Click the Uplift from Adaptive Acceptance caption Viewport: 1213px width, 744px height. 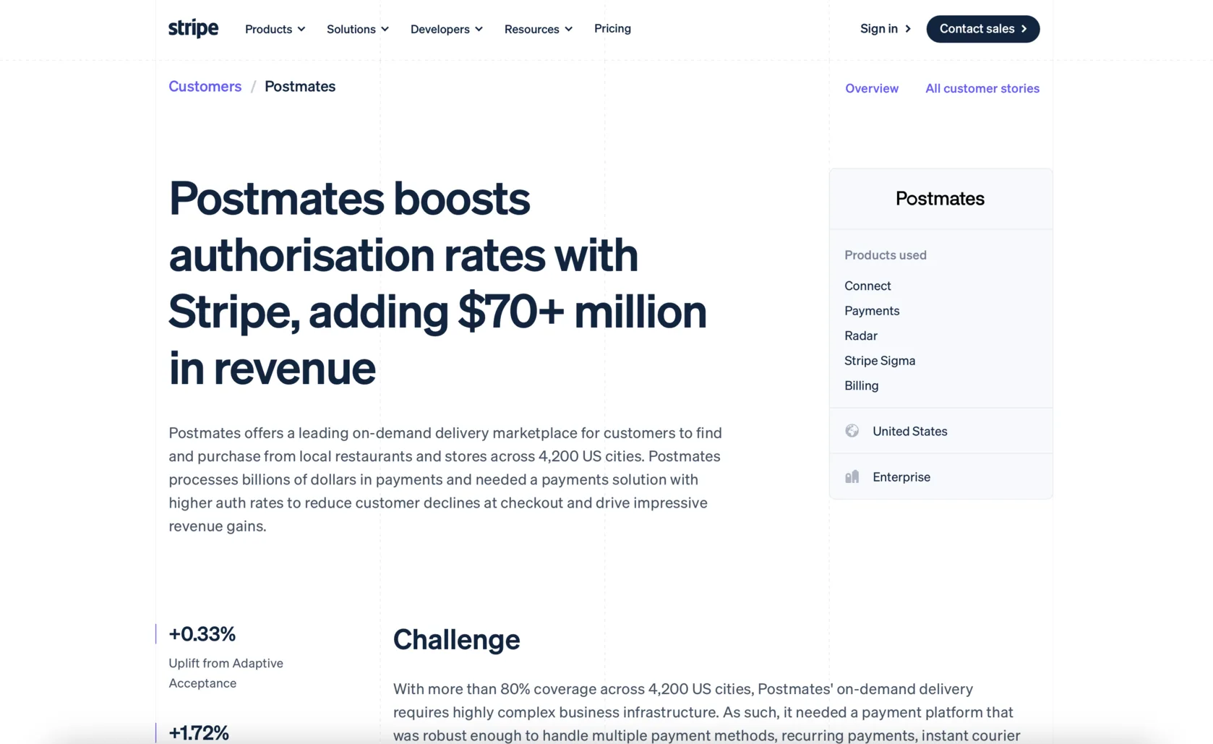(x=226, y=673)
